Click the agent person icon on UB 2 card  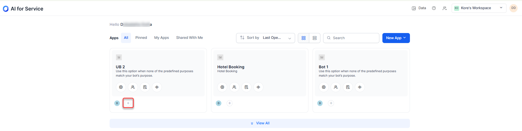point(133,87)
